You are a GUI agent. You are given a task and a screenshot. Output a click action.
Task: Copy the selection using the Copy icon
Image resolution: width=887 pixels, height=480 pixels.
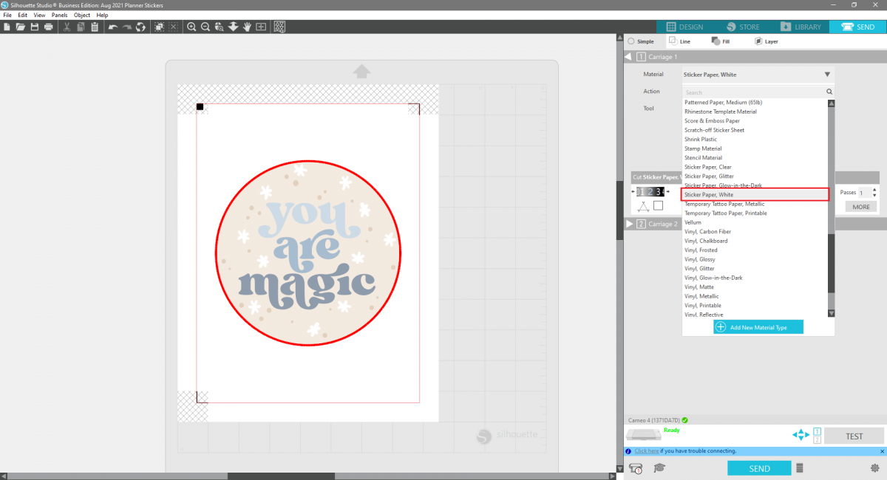(81, 27)
